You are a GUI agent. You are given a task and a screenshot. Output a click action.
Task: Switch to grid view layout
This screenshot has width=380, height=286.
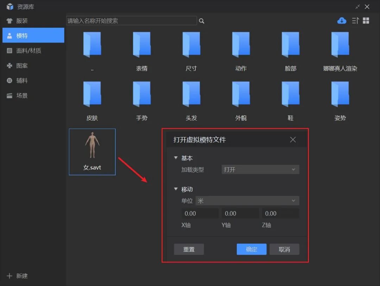(x=366, y=20)
